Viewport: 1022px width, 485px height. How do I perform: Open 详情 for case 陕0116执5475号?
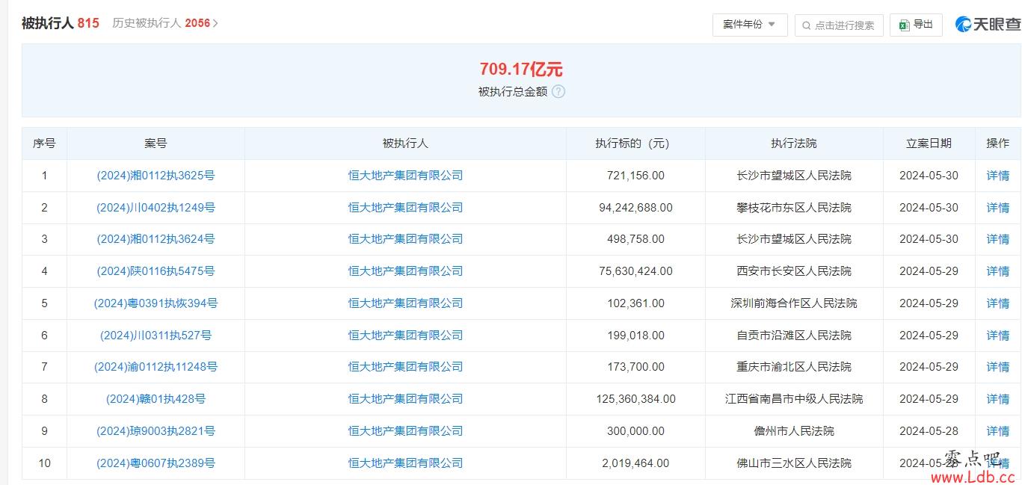(x=998, y=271)
